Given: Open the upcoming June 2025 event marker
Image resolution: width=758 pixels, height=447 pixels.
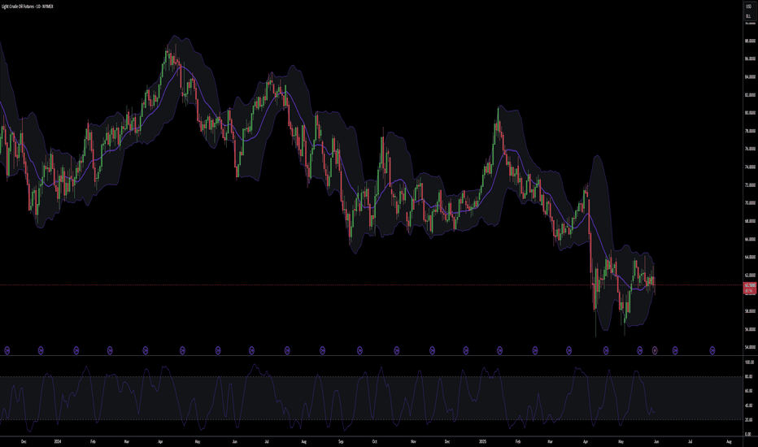Looking at the screenshot, I should (675, 350).
